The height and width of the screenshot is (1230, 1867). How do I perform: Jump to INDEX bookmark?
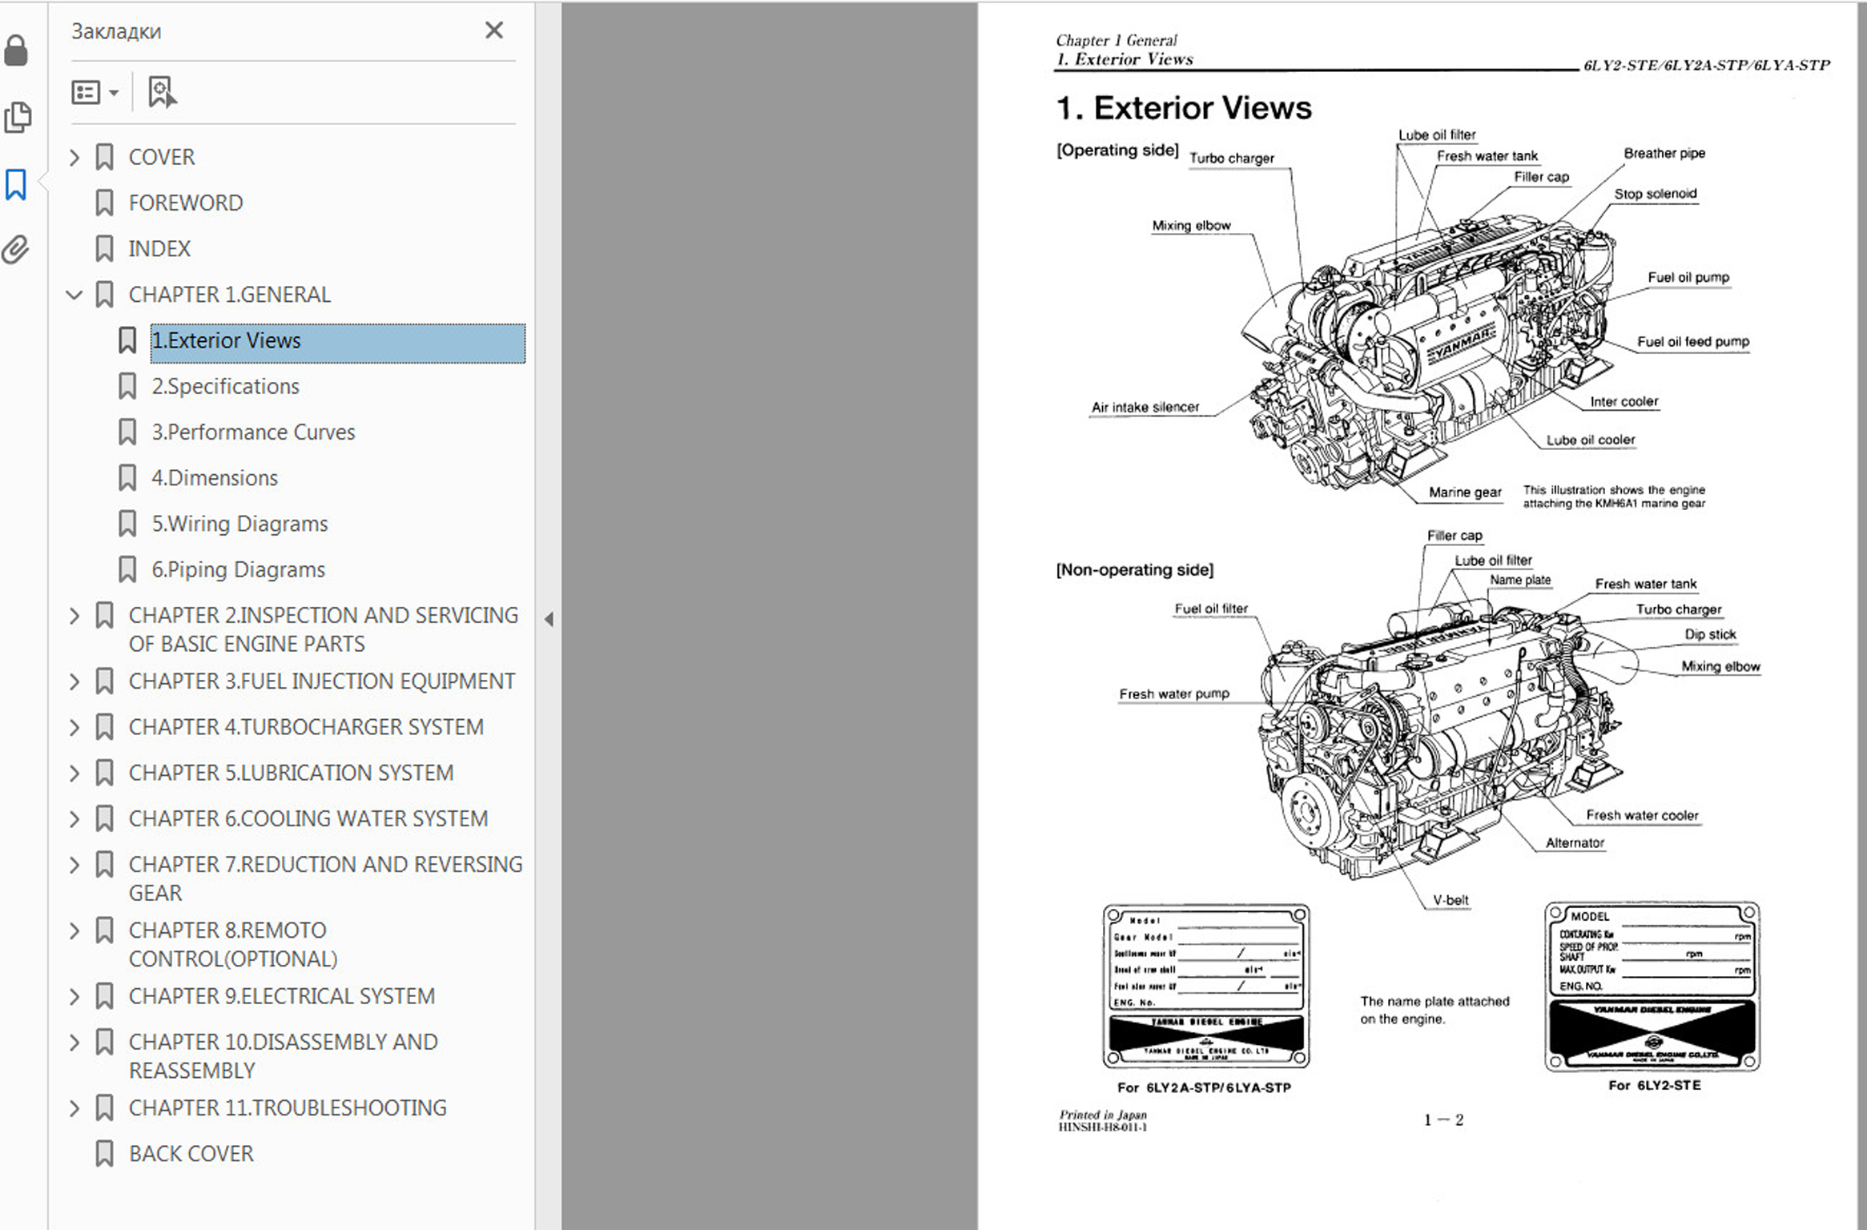pos(159,249)
